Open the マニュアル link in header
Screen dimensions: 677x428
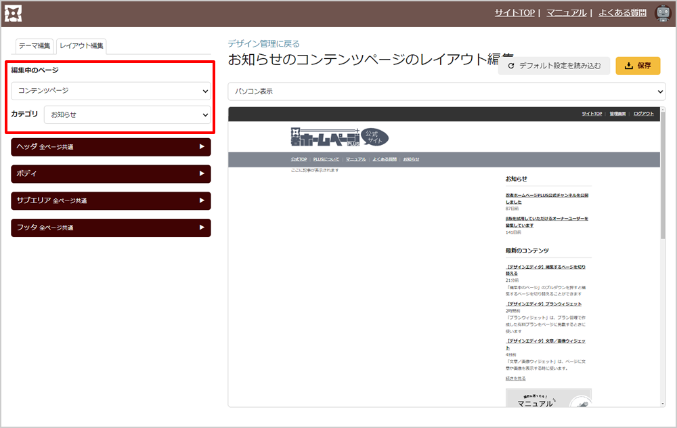click(566, 13)
